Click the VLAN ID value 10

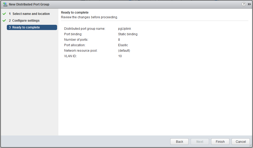[x=120, y=56]
